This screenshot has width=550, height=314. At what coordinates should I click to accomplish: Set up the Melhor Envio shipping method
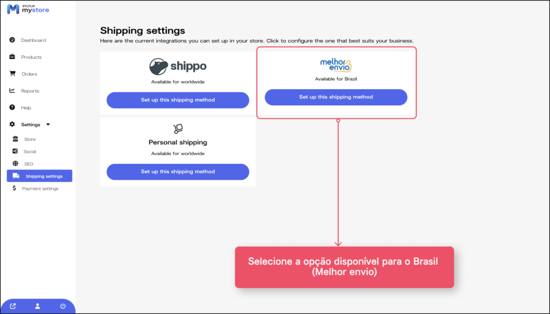336,97
